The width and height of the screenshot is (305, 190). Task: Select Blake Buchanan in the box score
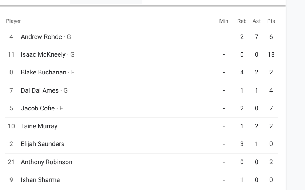pos(43,73)
